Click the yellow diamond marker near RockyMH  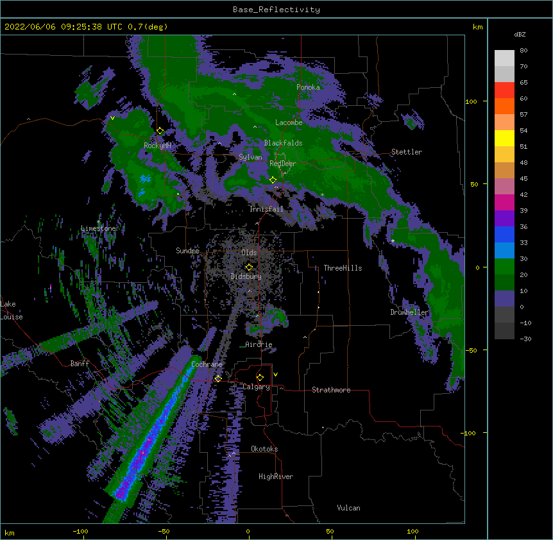pyautogui.click(x=160, y=131)
